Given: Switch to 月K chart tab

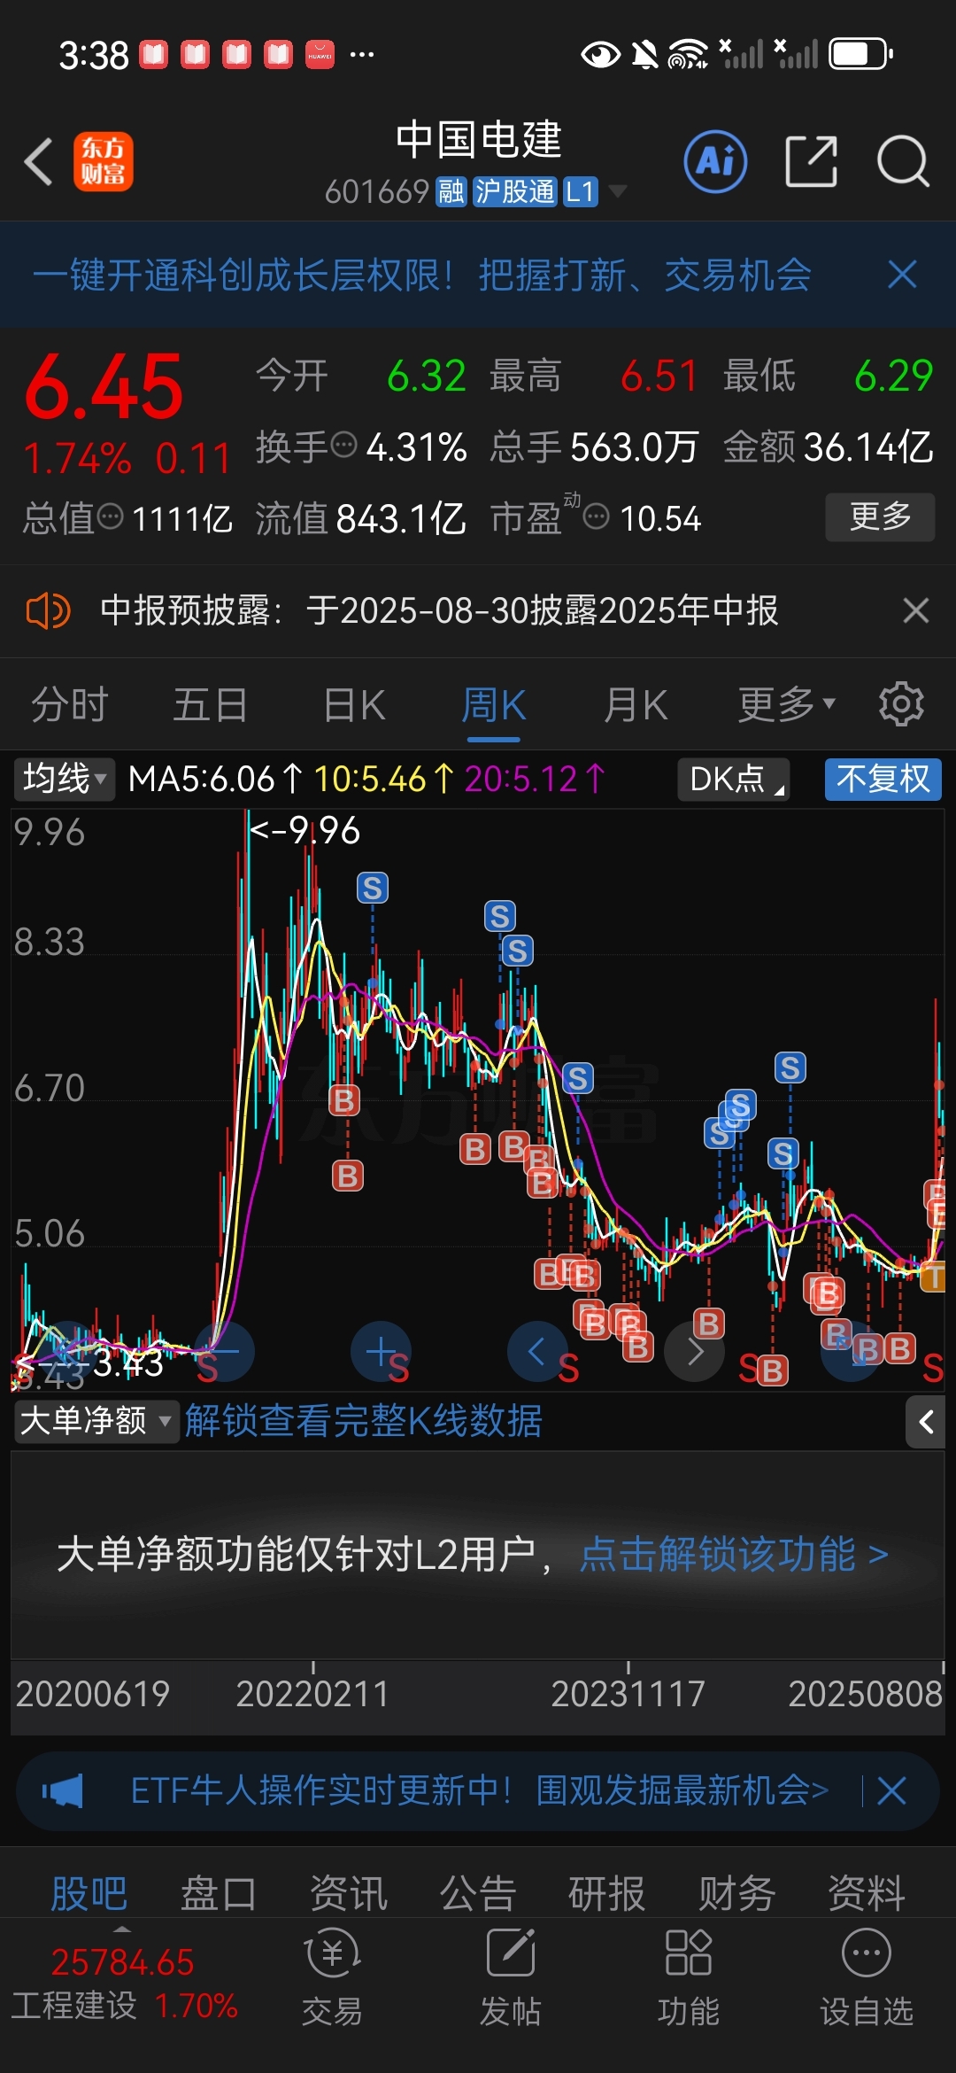Looking at the screenshot, I should click(635, 704).
